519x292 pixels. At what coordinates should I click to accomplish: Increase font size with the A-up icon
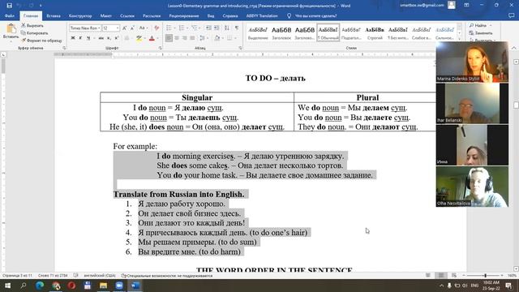124,28
